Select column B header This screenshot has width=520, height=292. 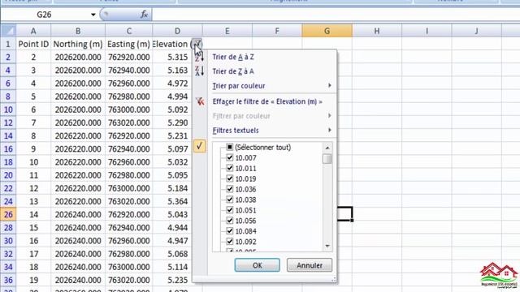(78, 31)
